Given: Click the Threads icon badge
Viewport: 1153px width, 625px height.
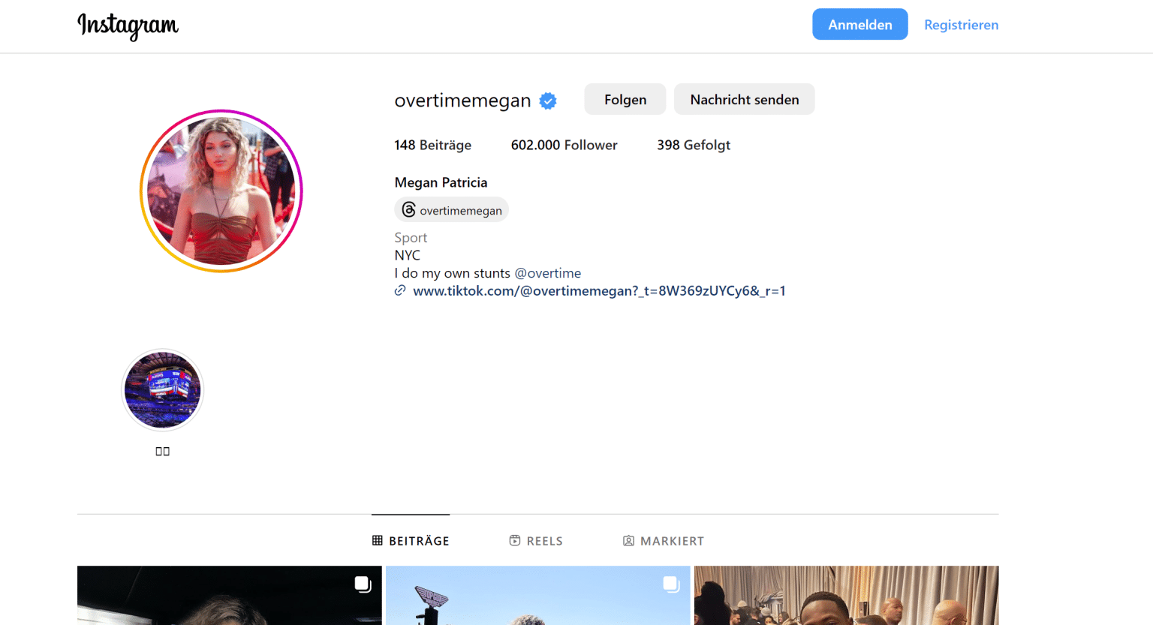Looking at the screenshot, I should (408, 210).
